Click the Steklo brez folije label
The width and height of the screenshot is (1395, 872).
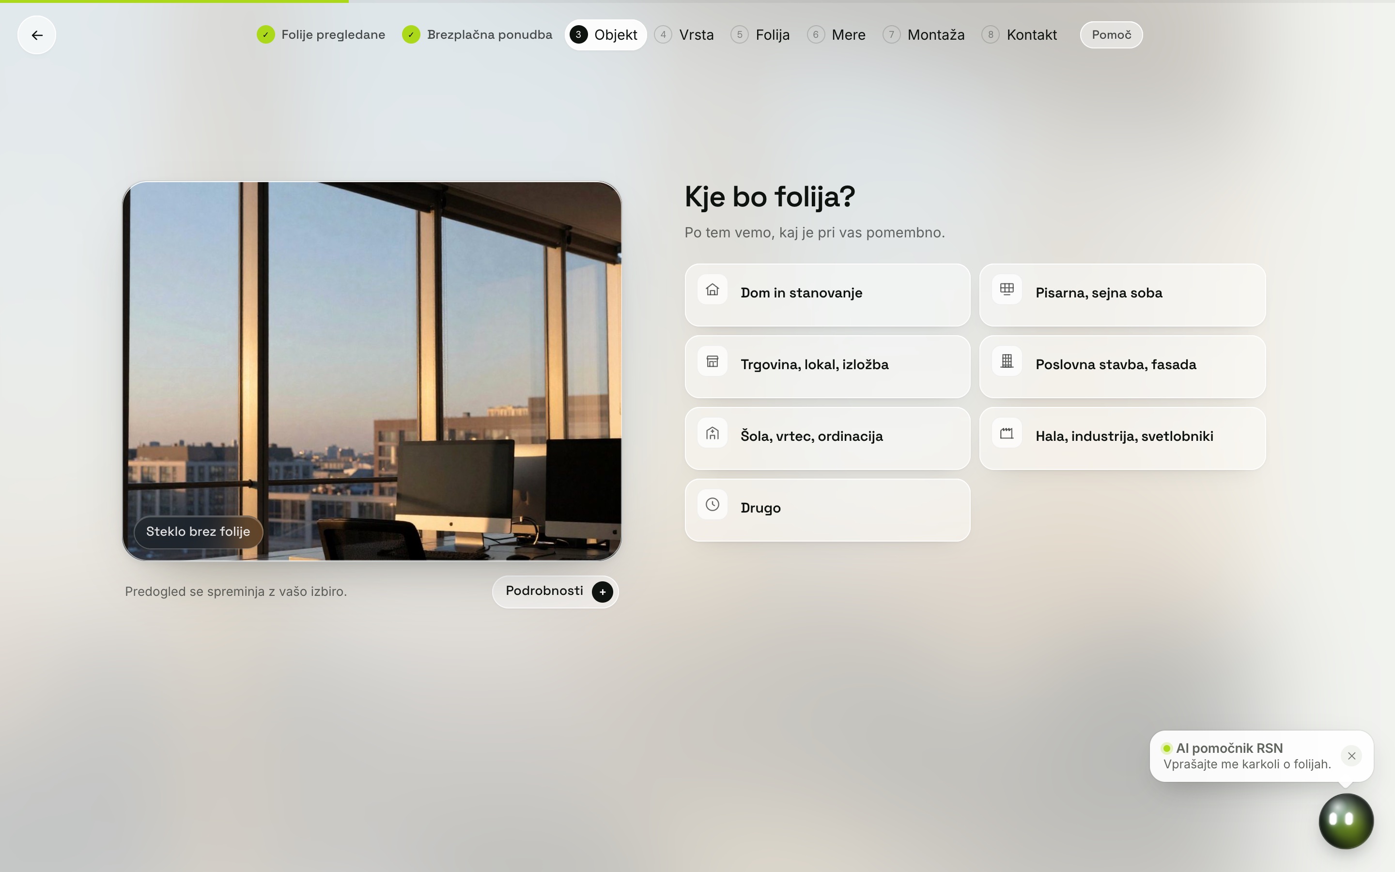point(198,532)
